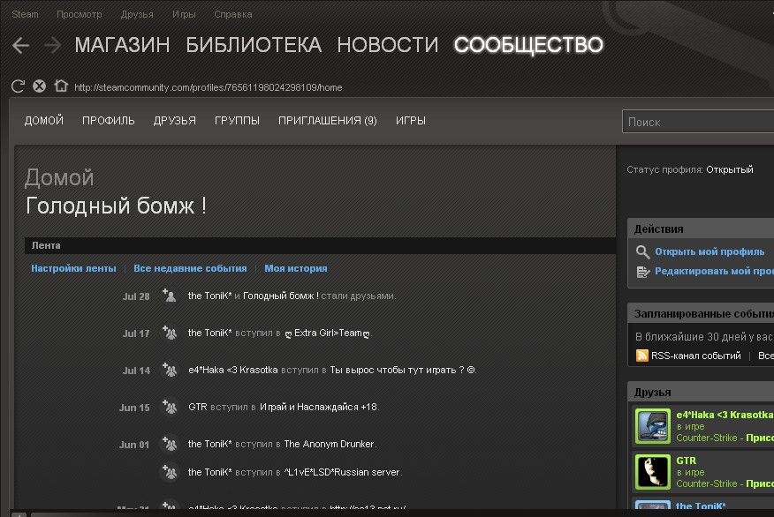The image size is (774, 517).
Task: Click the Поиск search field
Action: coord(698,122)
